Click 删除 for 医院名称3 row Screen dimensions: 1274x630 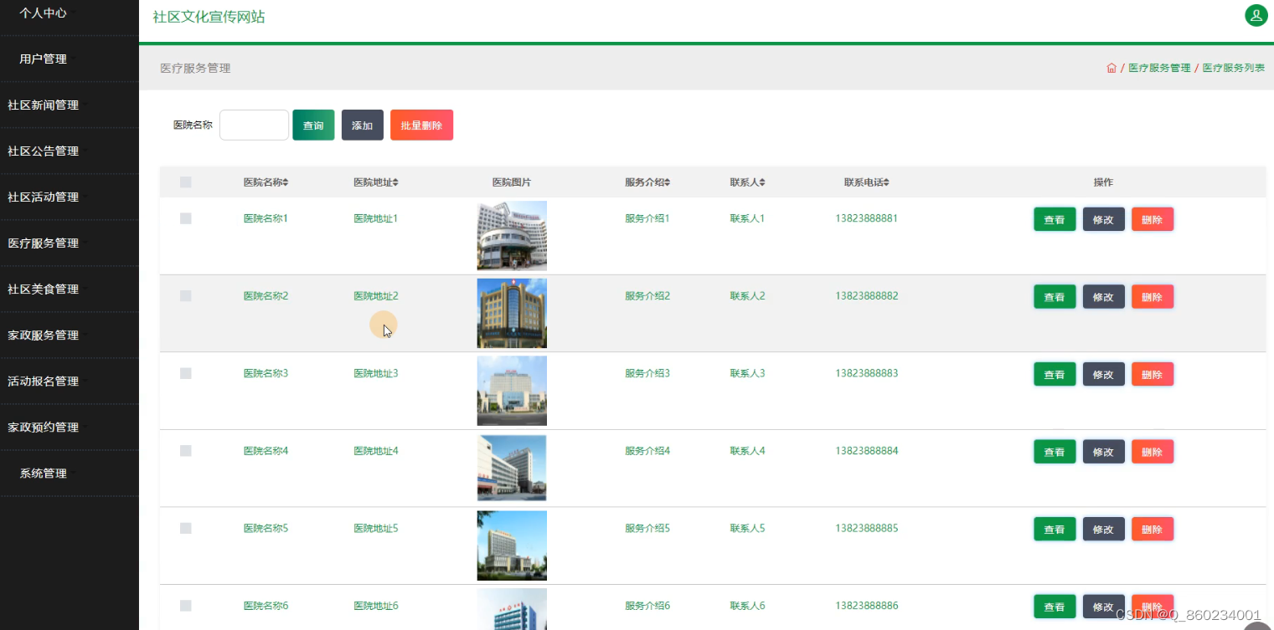1153,374
